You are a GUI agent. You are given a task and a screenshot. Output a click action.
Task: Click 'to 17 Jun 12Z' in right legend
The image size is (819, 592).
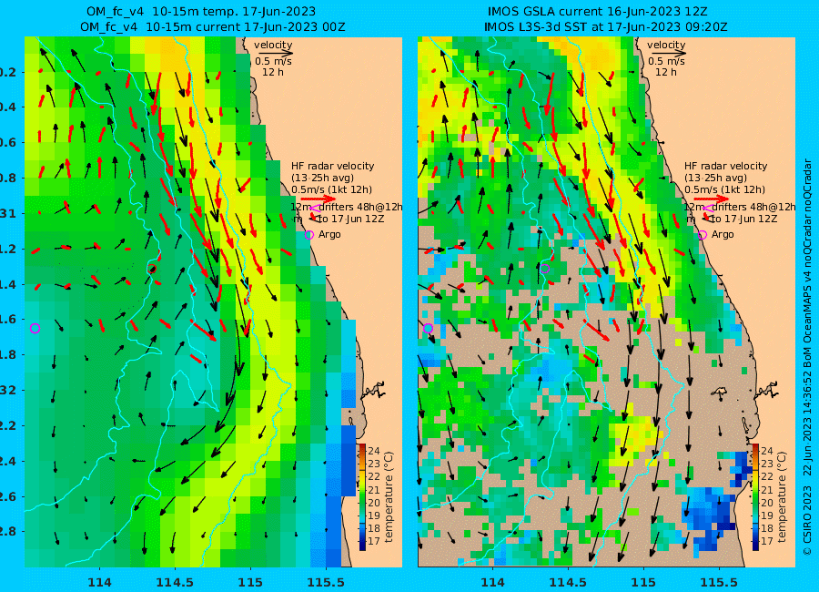745,219
